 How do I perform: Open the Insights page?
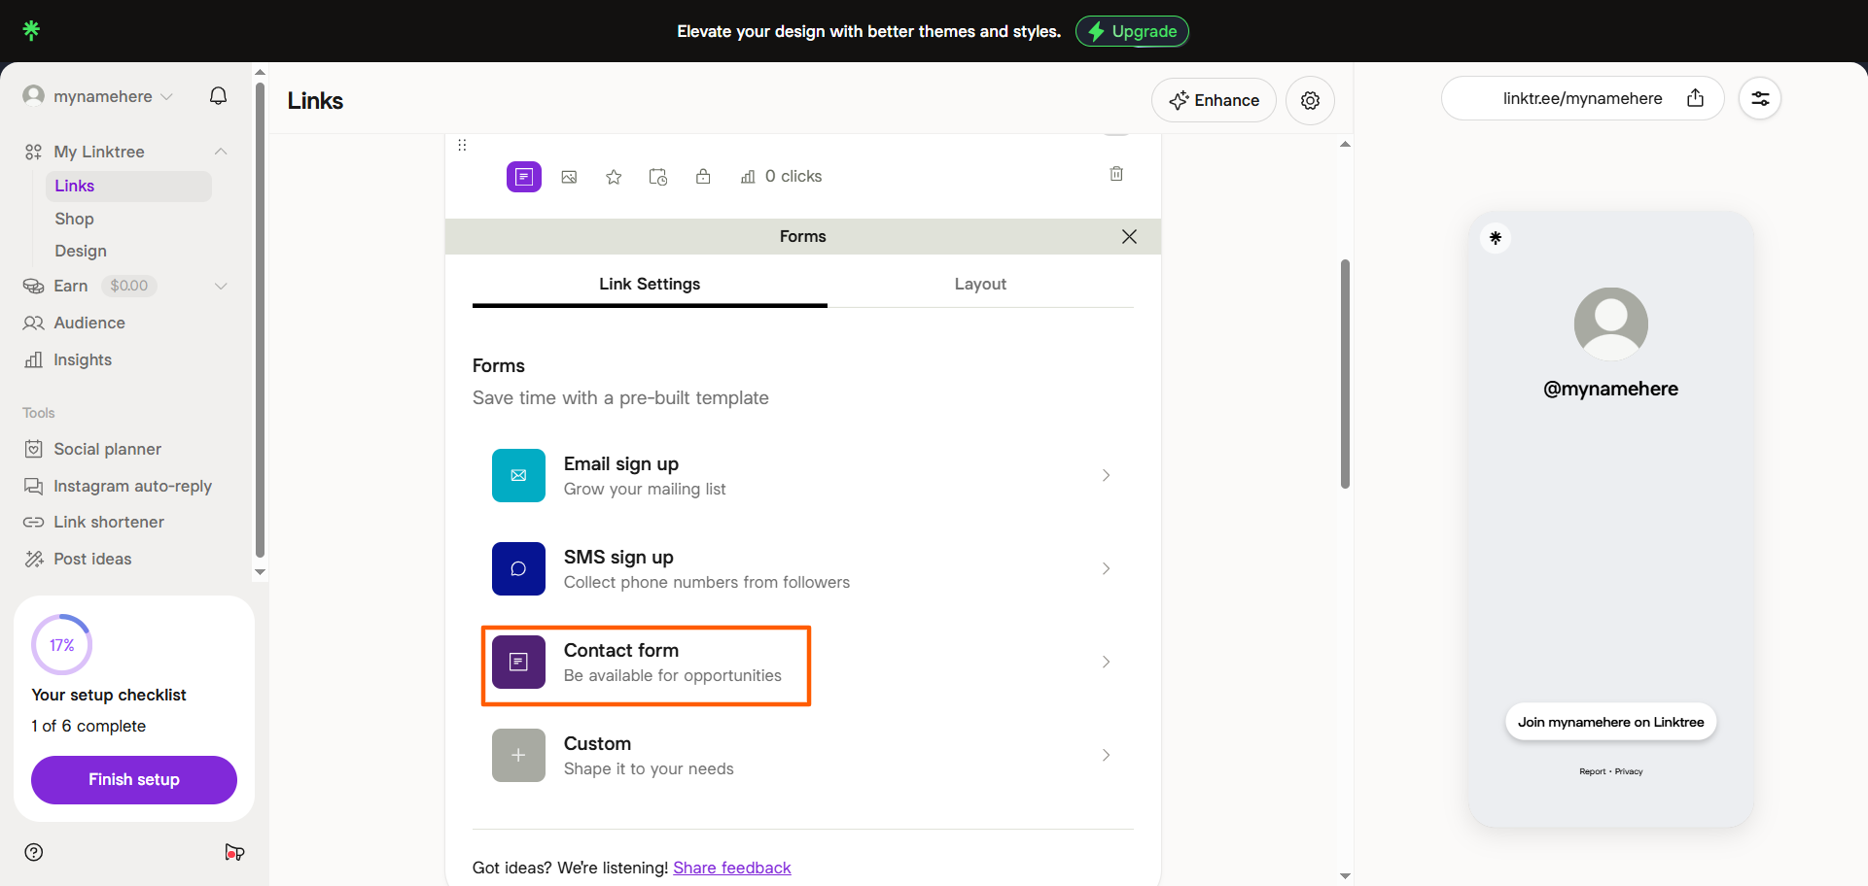coord(83,359)
